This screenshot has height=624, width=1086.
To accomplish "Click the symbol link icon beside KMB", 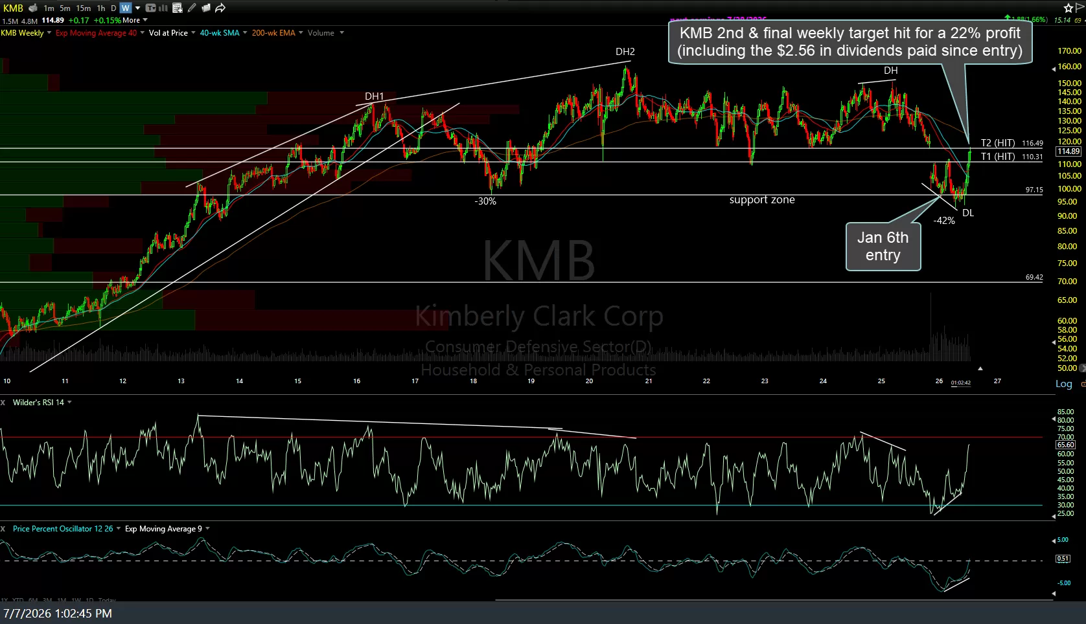I will click(33, 8).
